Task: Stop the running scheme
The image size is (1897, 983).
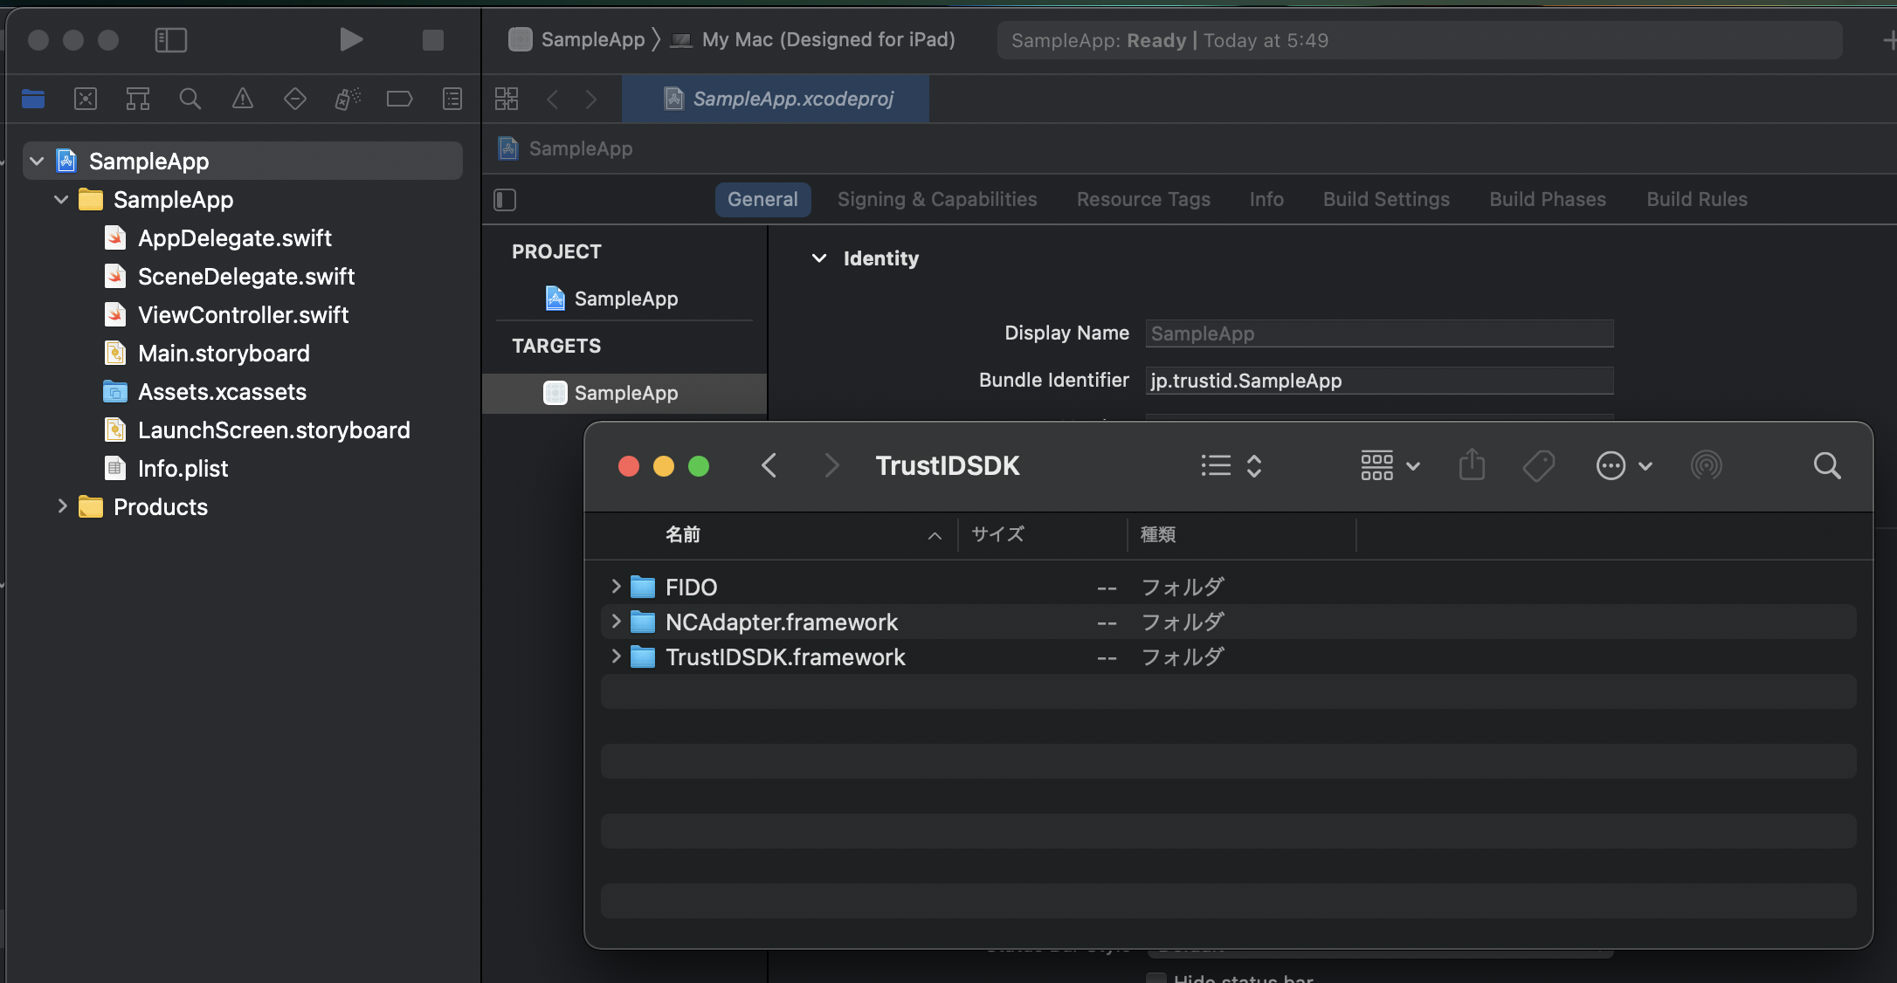Action: (433, 40)
